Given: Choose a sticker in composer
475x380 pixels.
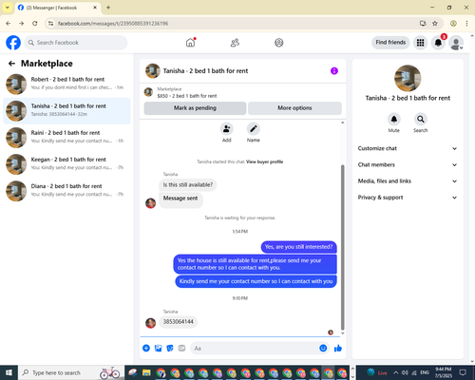Looking at the screenshot, I should pyautogui.click(x=170, y=349).
